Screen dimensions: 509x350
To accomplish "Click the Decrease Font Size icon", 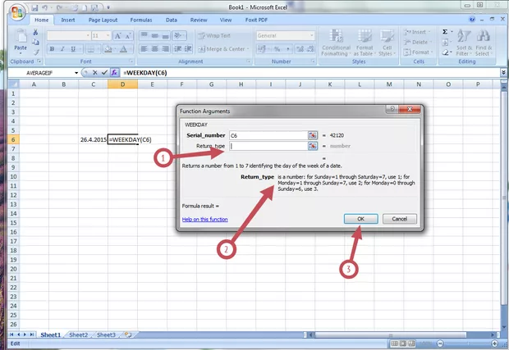I will [128, 35].
